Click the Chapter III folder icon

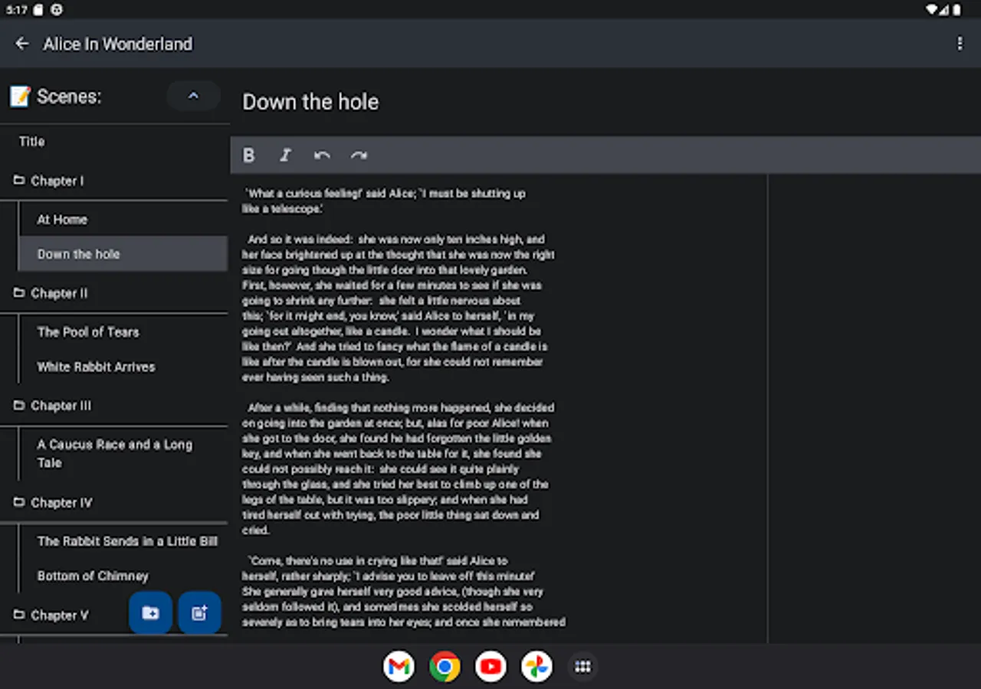pos(19,406)
